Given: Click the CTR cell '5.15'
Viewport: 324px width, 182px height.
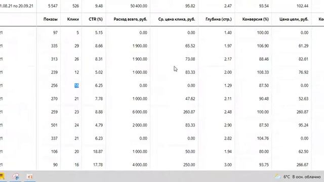Looking at the screenshot, I should click(x=99, y=32).
